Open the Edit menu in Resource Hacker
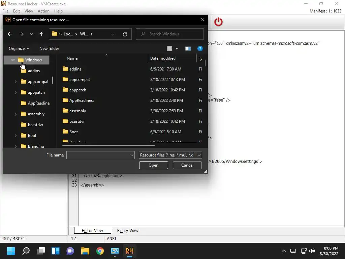Viewport: 345px width, 259px height. click(x=16, y=11)
